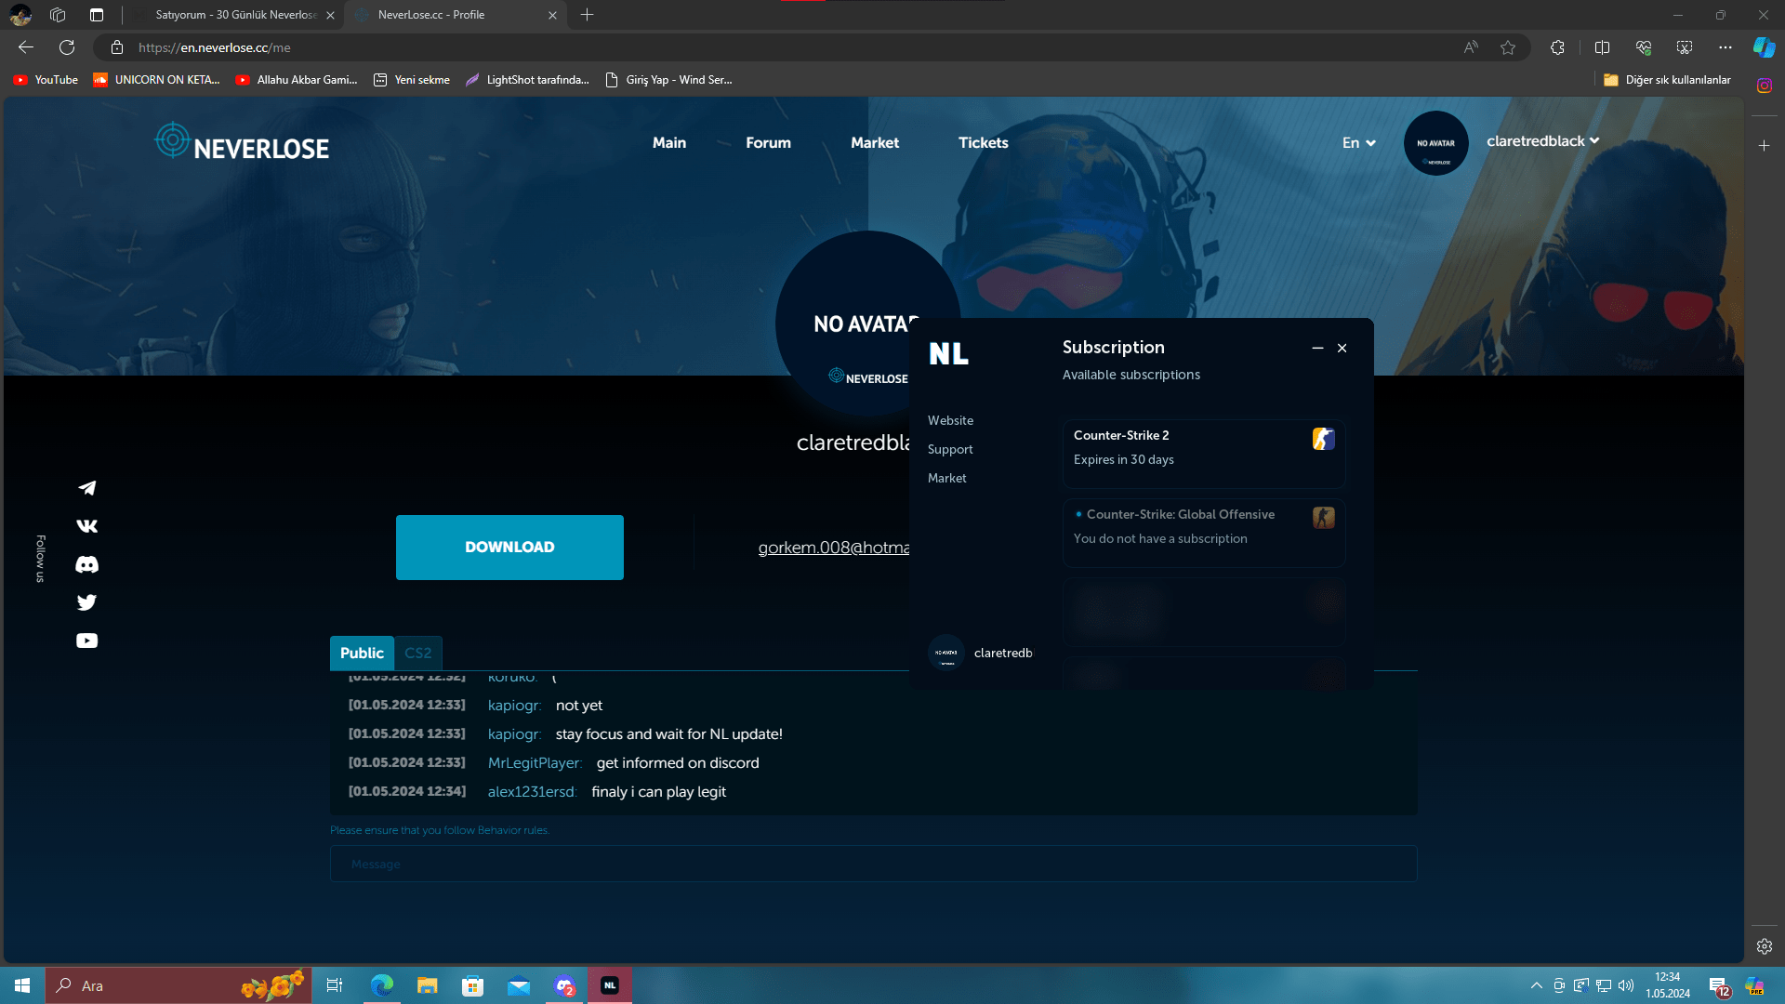This screenshot has width=1785, height=1004.
Task: Switch to the Public chat tab
Action: pyautogui.click(x=362, y=653)
